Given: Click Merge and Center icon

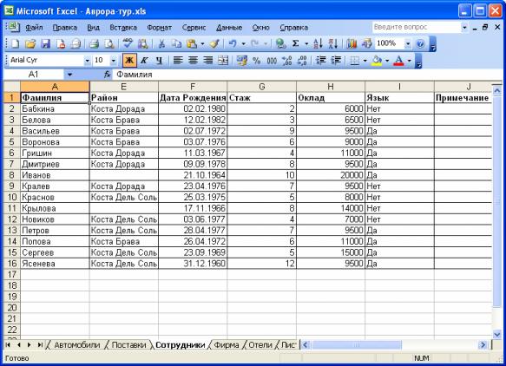Looking at the screenshot, I should point(223,61).
